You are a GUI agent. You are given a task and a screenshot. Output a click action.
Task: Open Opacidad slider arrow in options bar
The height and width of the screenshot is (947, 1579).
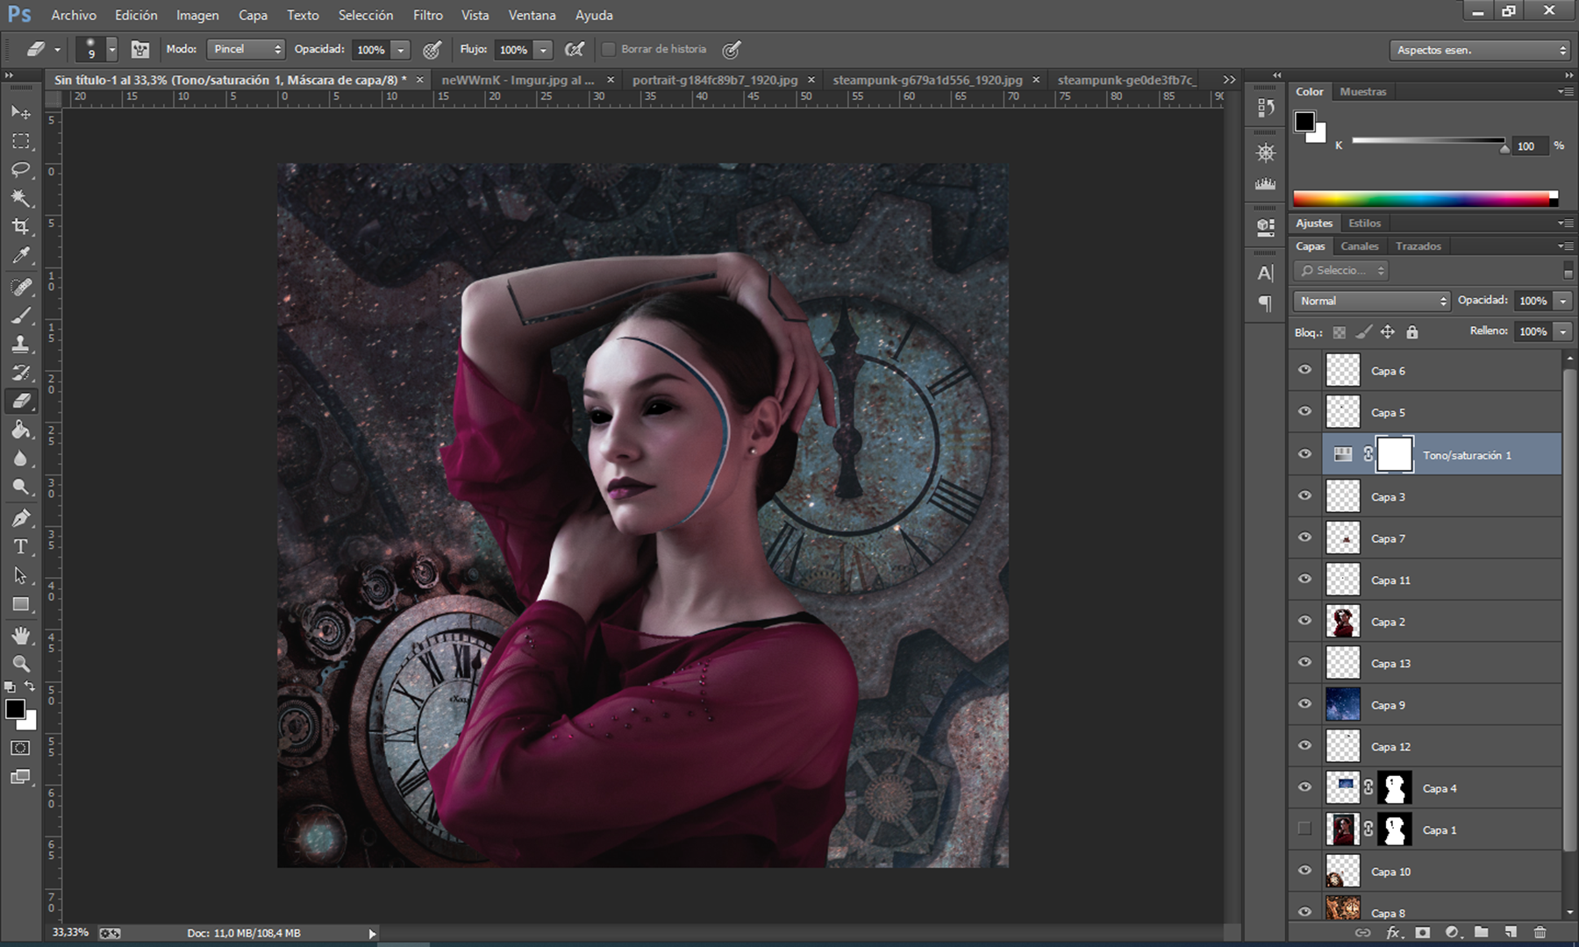click(400, 50)
